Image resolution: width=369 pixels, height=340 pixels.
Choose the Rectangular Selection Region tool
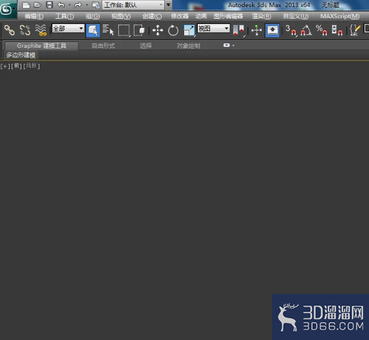pyautogui.click(x=124, y=30)
